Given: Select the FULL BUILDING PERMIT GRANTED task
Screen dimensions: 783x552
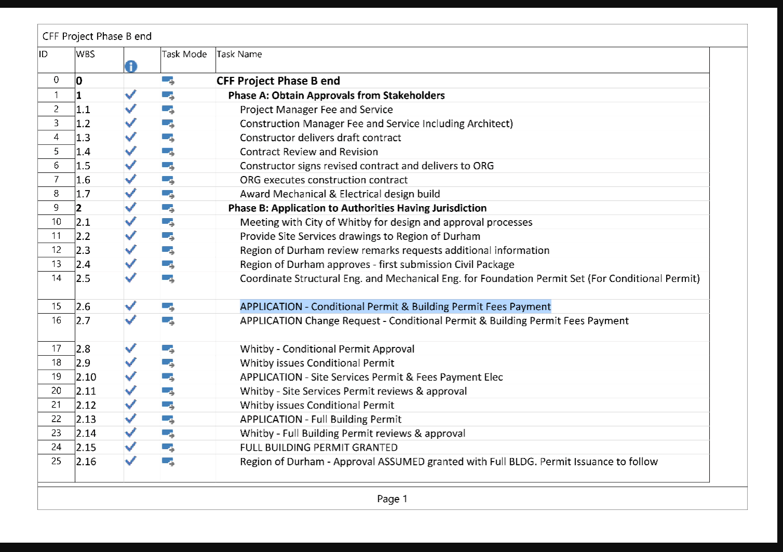Looking at the screenshot, I should click(318, 448).
